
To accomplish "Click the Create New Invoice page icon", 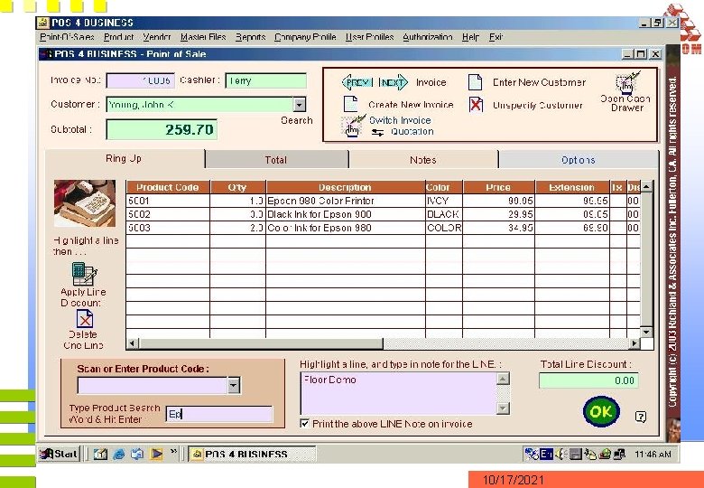I will [351, 104].
